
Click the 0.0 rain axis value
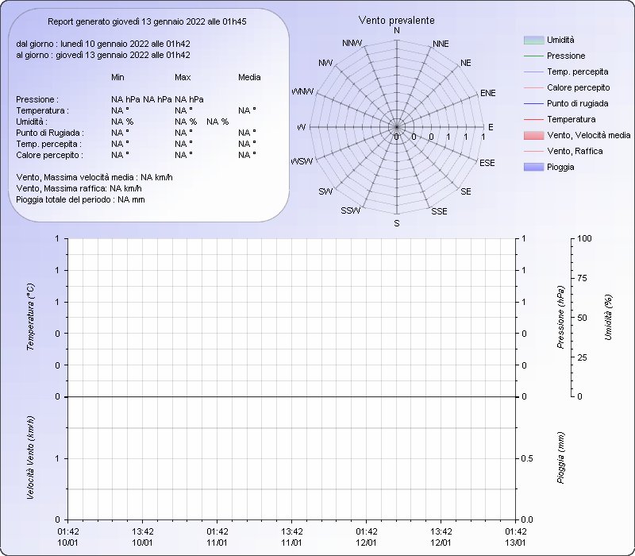pyautogui.click(x=527, y=520)
